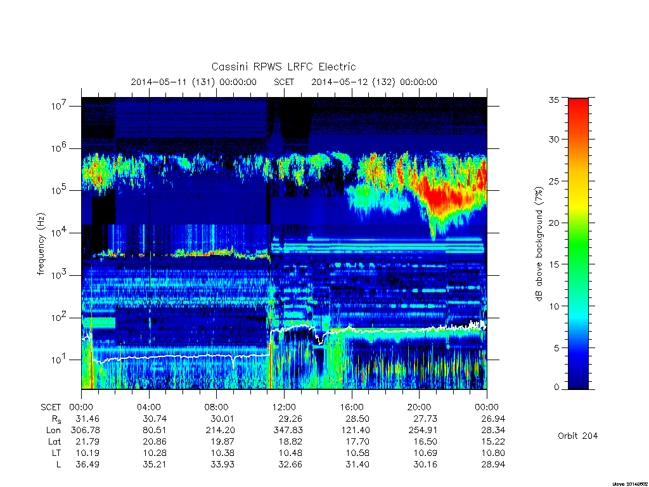649x487 pixels.
Task: Click the time axis label '08:00'
Action: pyautogui.click(x=216, y=407)
